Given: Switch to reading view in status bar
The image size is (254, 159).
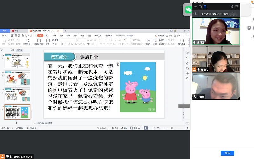Looking at the screenshot, I should tap(140, 128).
